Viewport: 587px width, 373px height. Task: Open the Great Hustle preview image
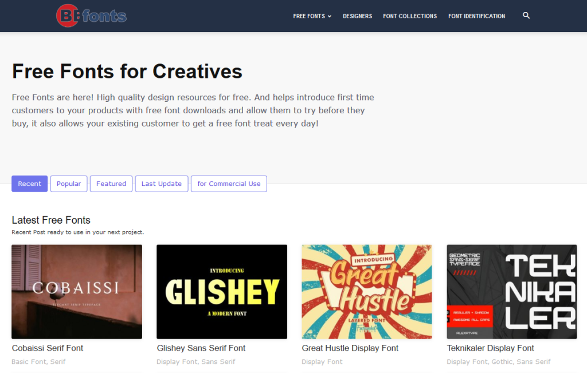(x=367, y=292)
